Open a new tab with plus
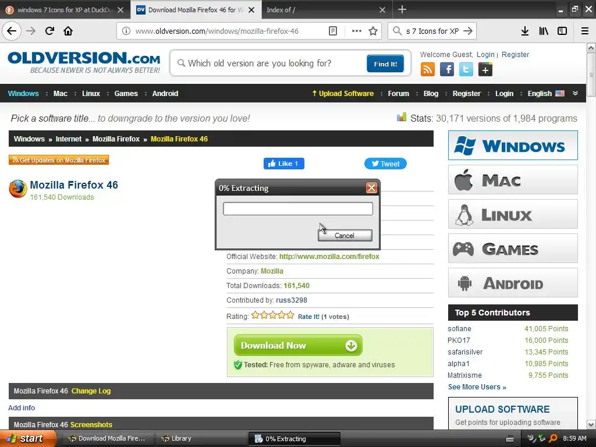596x447 pixels. click(x=402, y=9)
